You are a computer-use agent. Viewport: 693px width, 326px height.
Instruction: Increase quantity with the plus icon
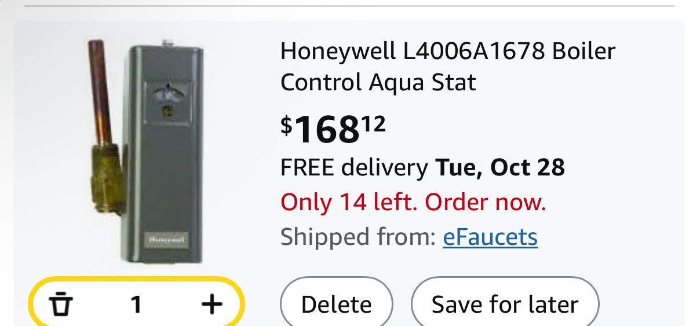point(211,304)
